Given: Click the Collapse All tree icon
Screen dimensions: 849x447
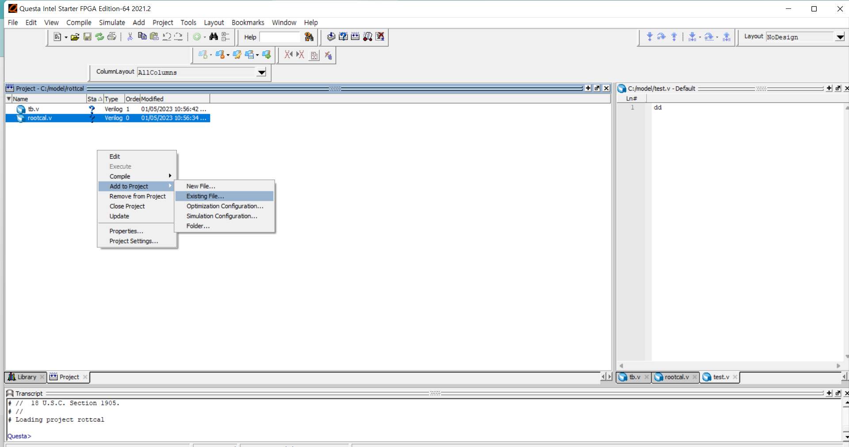Looking at the screenshot, I should [x=226, y=37].
